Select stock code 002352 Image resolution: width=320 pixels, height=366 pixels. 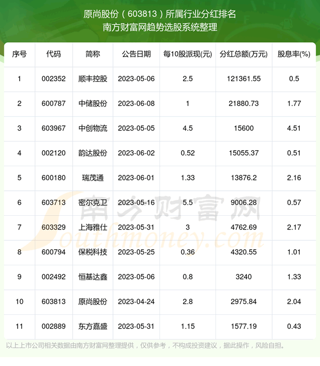point(53,79)
